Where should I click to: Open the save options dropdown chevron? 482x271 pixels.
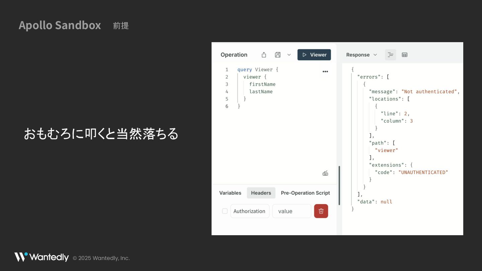(289, 55)
